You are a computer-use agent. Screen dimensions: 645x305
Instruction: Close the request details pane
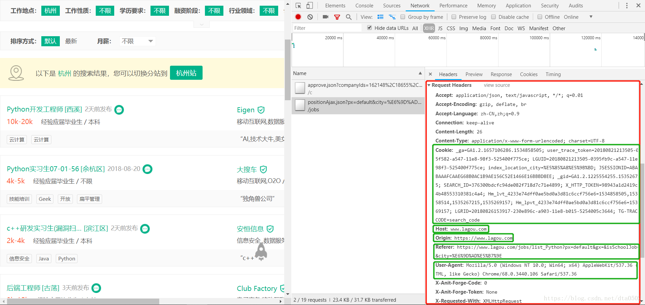(430, 74)
